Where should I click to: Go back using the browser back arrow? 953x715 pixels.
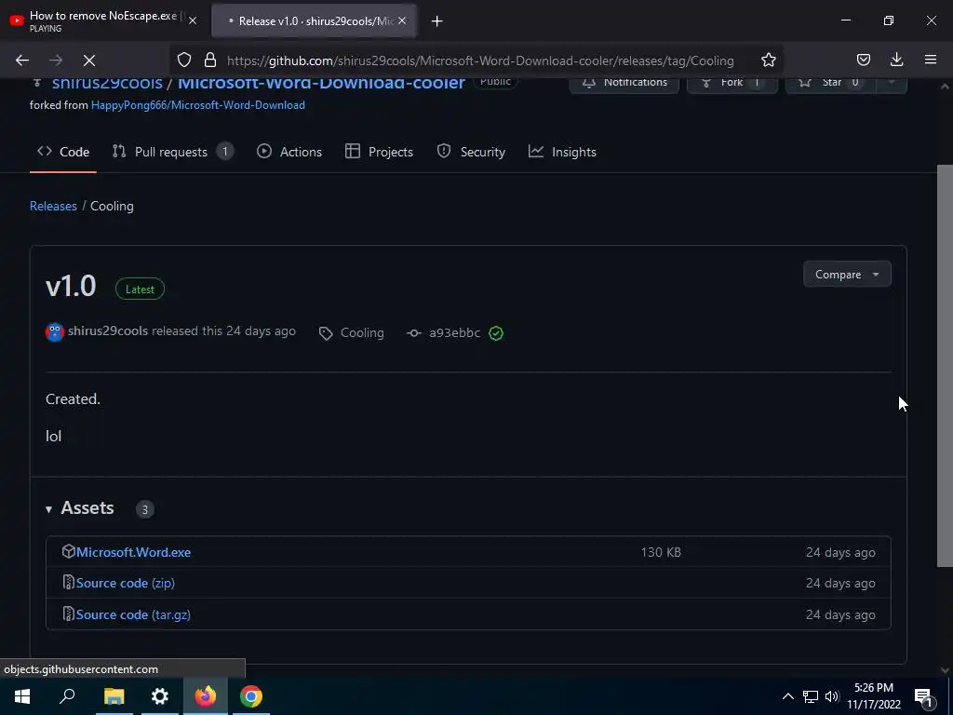point(22,61)
